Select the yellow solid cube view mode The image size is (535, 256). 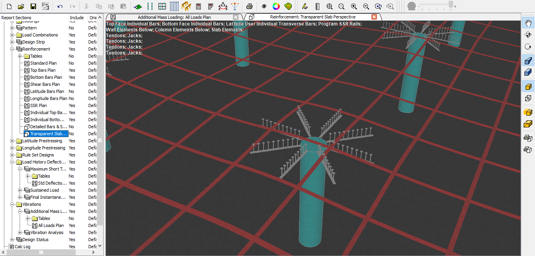[528, 87]
